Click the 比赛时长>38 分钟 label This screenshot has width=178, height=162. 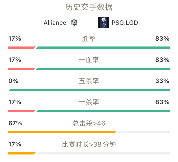coord(89,144)
